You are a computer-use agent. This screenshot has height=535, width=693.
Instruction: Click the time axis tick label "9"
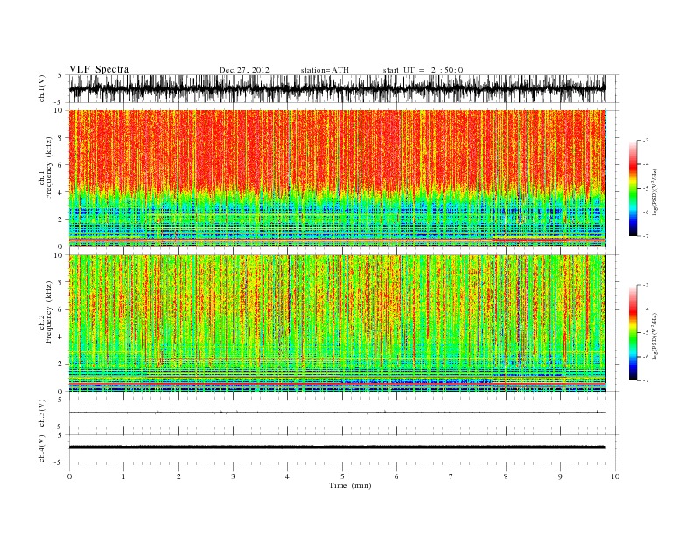(x=560, y=476)
